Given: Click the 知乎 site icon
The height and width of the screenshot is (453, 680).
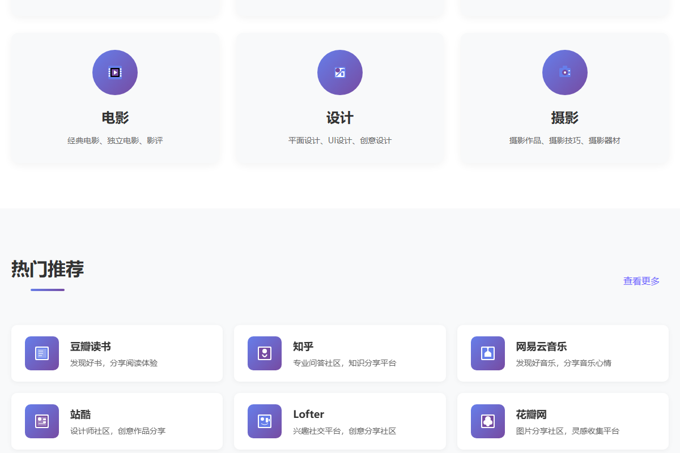Looking at the screenshot, I should point(264,353).
